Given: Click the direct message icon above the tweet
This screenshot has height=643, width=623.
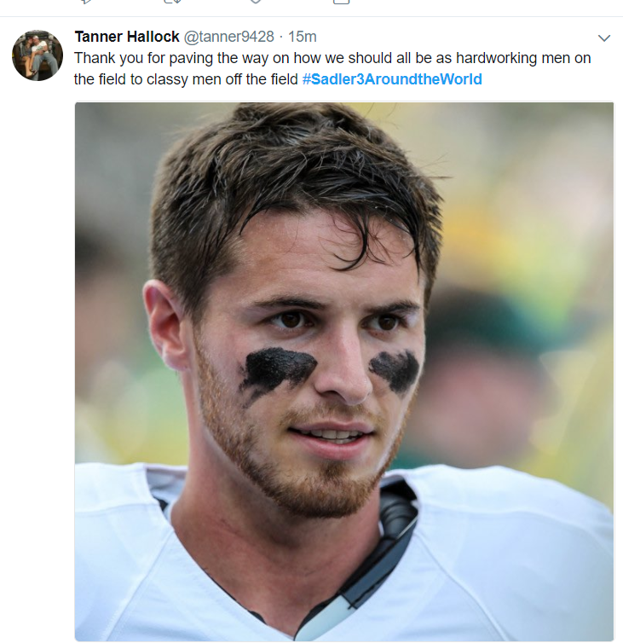Looking at the screenshot, I should (x=341, y=2).
